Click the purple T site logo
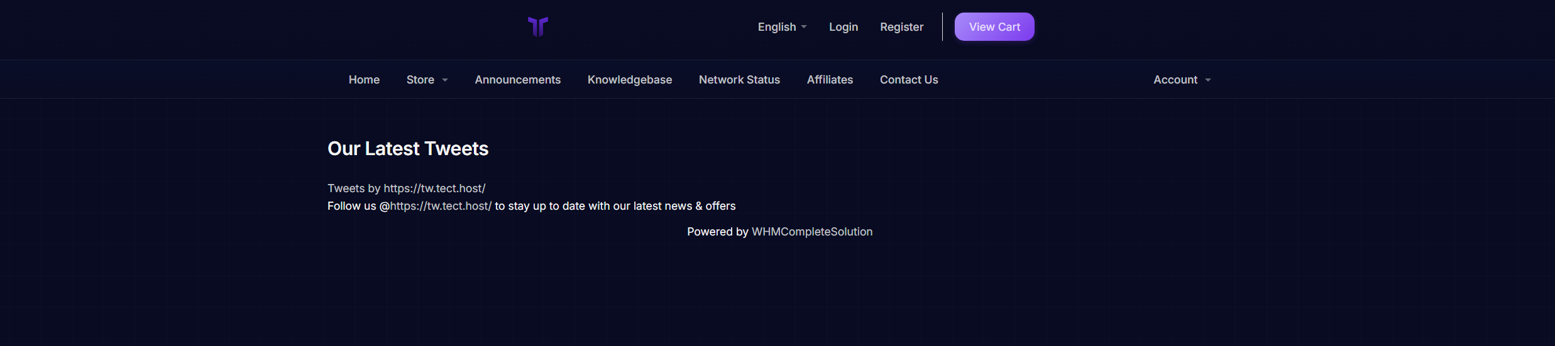The image size is (1555, 346). click(x=538, y=26)
